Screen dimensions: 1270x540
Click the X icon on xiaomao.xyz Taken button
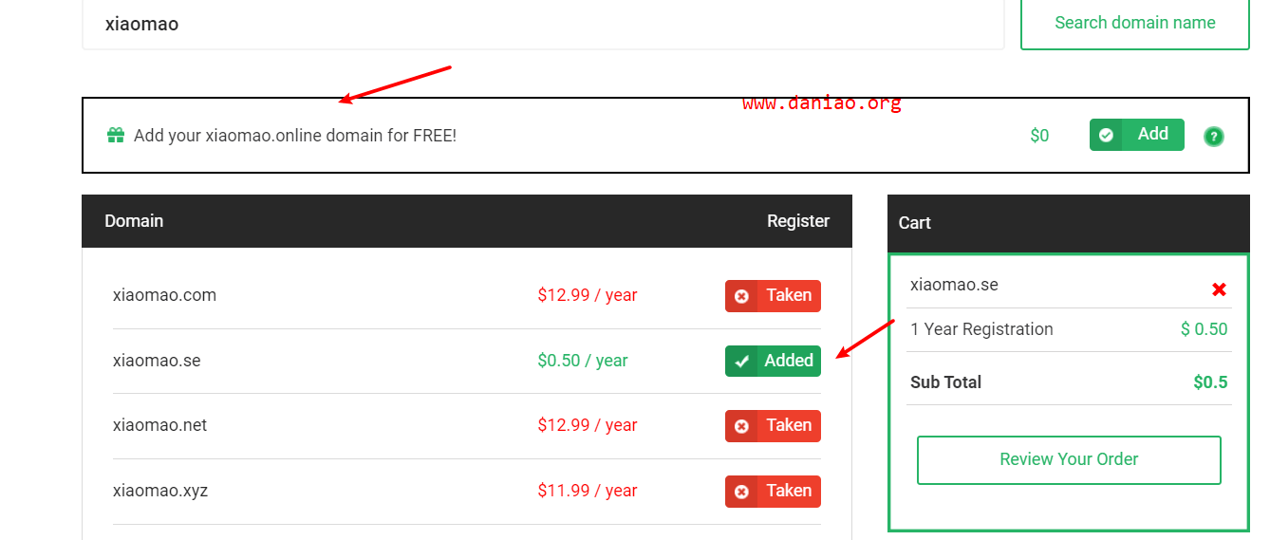[741, 492]
